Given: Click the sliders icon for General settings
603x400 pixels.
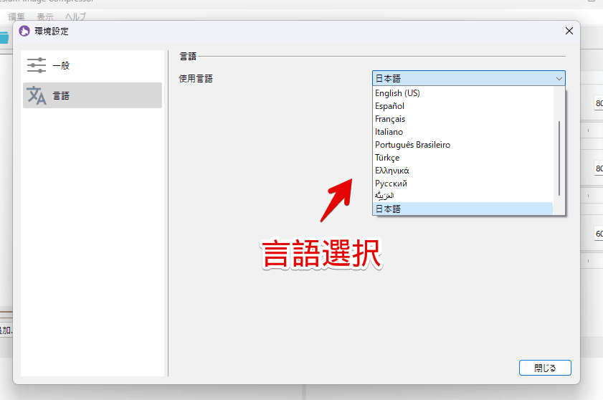Looking at the screenshot, I should pos(37,65).
